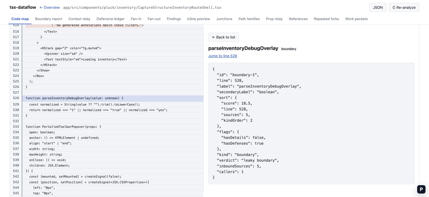This screenshot has width=429, height=197.
Task: Click the "score": 18.5 JSON value
Action: pos(237,103)
